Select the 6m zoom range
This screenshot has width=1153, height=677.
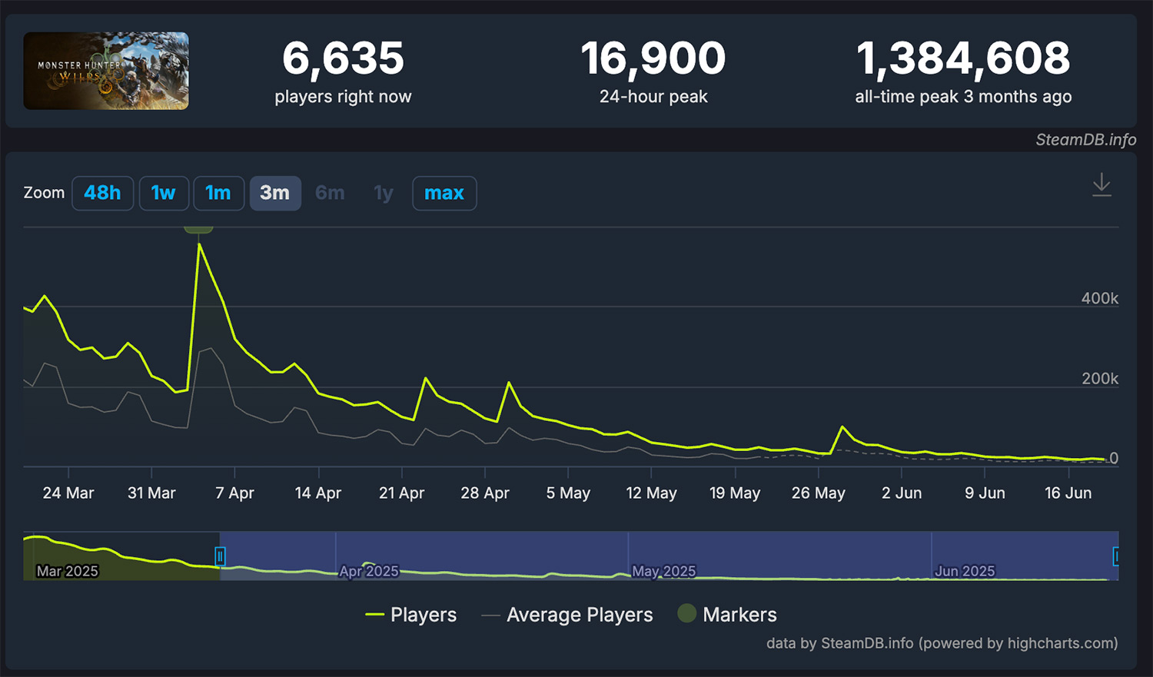(330, 193)
